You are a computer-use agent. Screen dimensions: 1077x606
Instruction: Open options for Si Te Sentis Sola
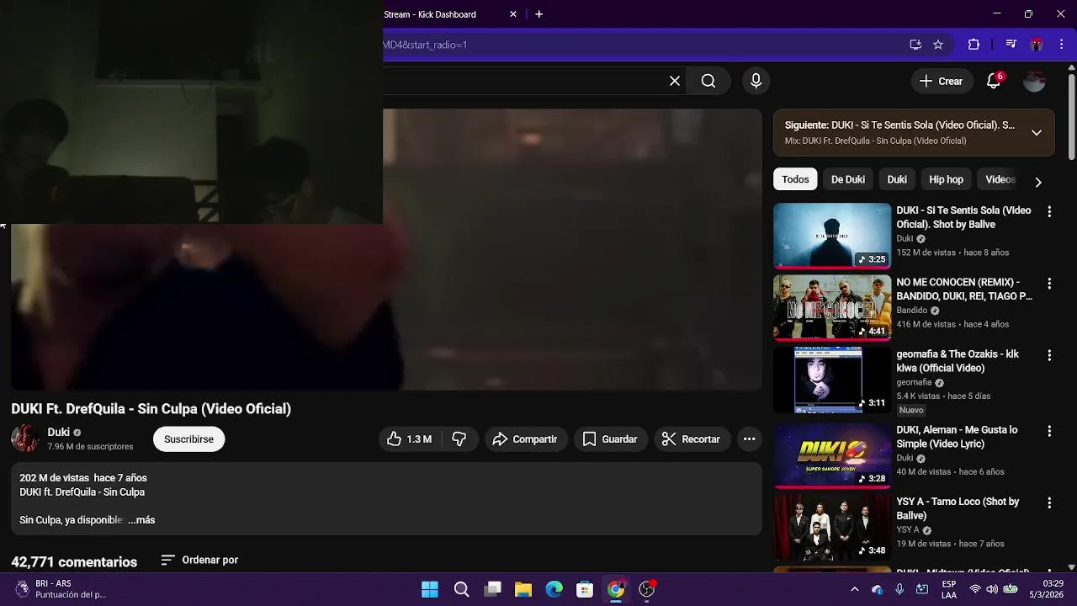(x=1049, y=212)
